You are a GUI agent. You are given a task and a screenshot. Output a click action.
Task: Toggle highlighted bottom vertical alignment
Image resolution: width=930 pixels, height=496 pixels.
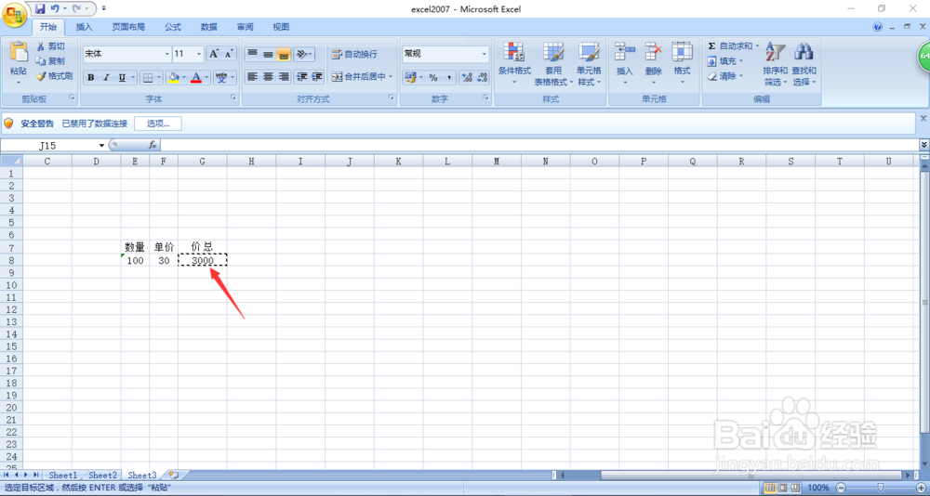tap(284, 54)
